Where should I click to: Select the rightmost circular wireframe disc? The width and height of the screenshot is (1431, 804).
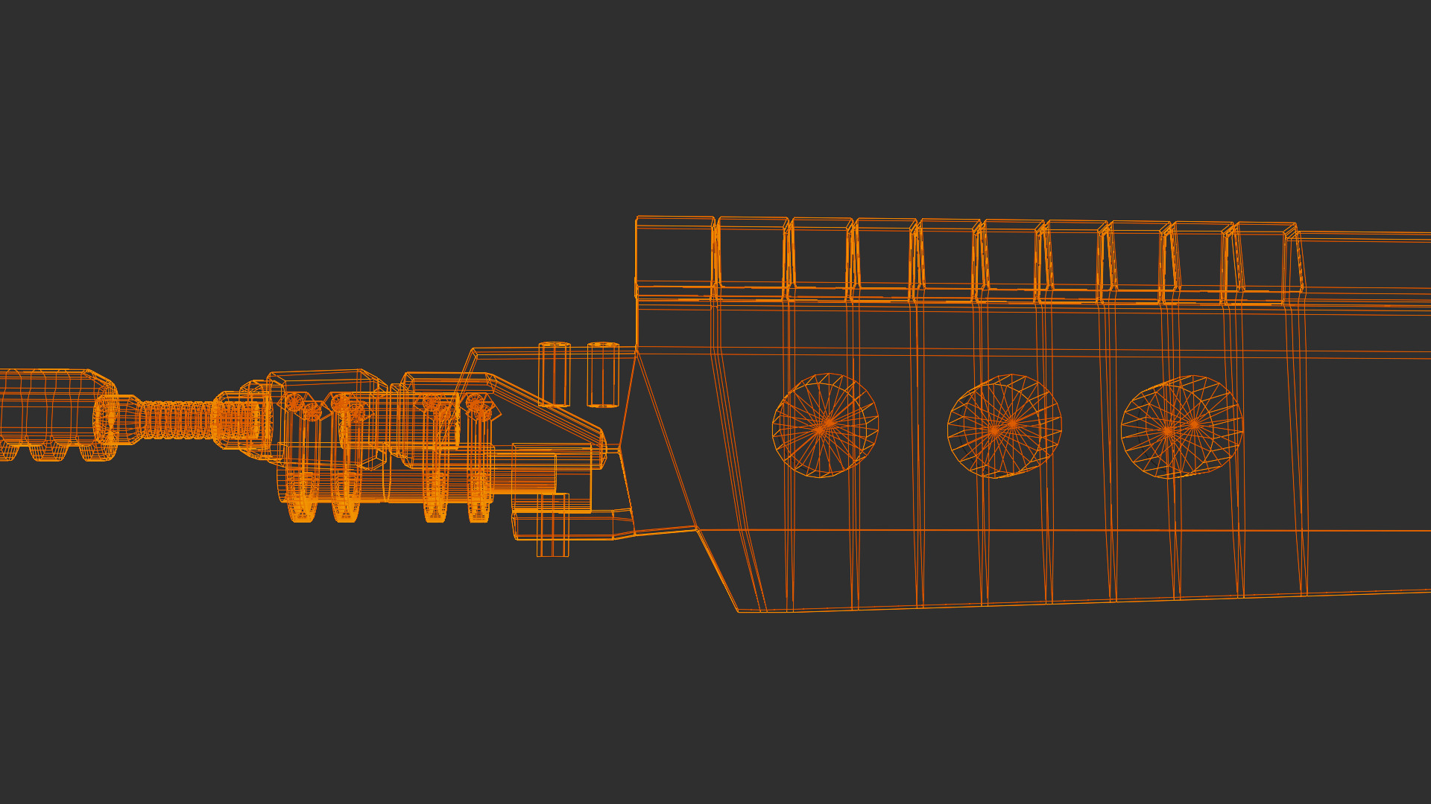click(1181, 426)
